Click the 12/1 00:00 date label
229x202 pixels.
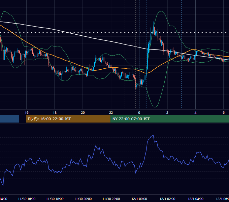pyautogui.click(x=139, y=199)
